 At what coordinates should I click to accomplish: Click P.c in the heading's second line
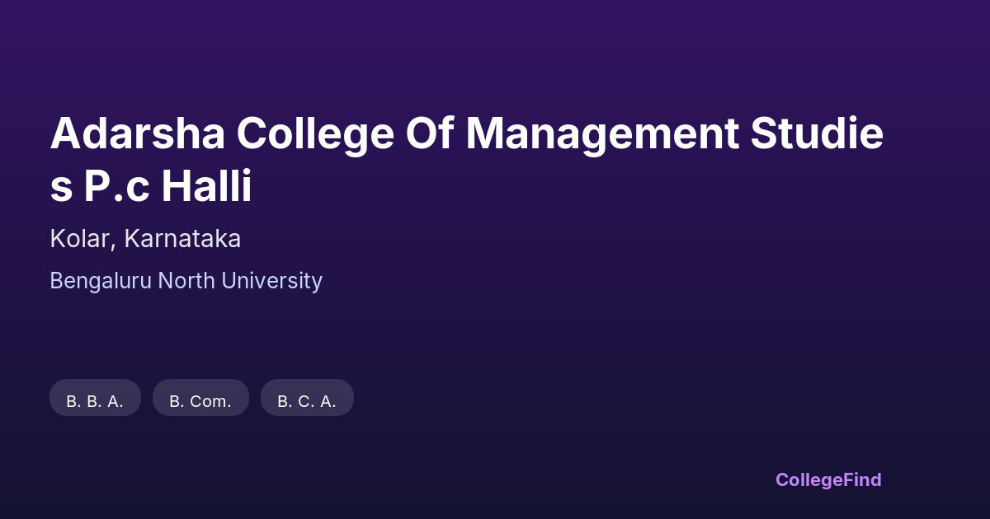pos(117,187)
